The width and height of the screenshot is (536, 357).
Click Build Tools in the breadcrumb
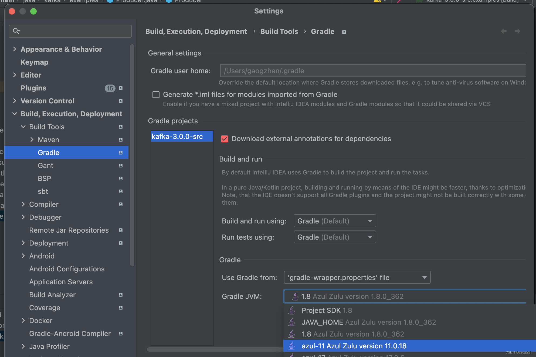tap(279, 31)
